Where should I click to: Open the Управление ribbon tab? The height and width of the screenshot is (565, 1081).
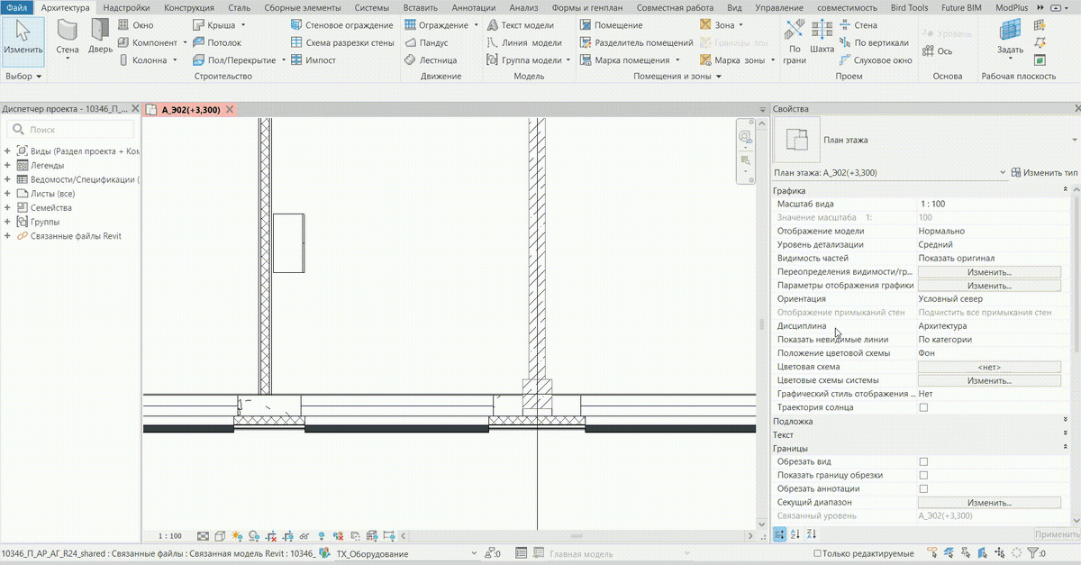tap(779, 7)
